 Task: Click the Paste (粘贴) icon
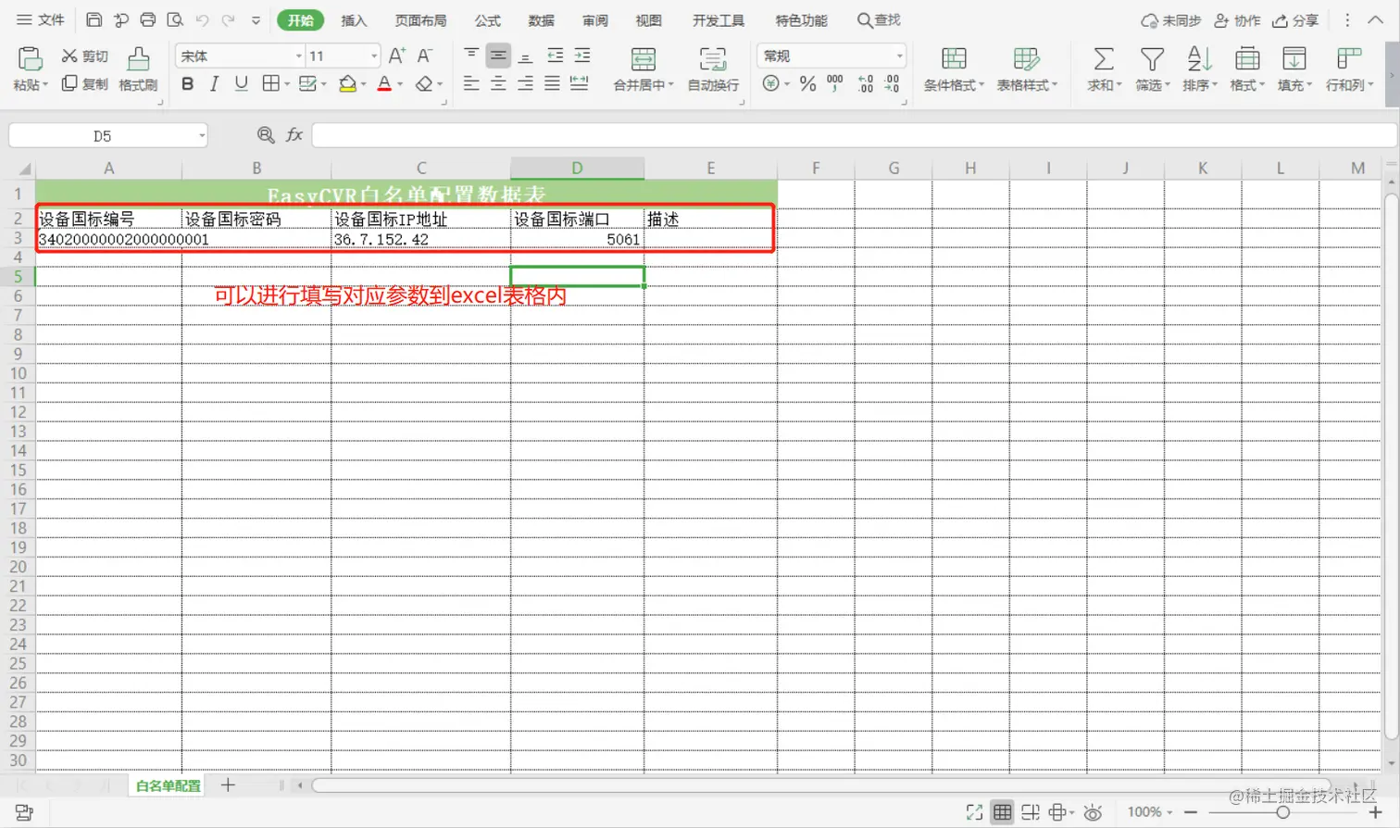click(x=30, y=59)
